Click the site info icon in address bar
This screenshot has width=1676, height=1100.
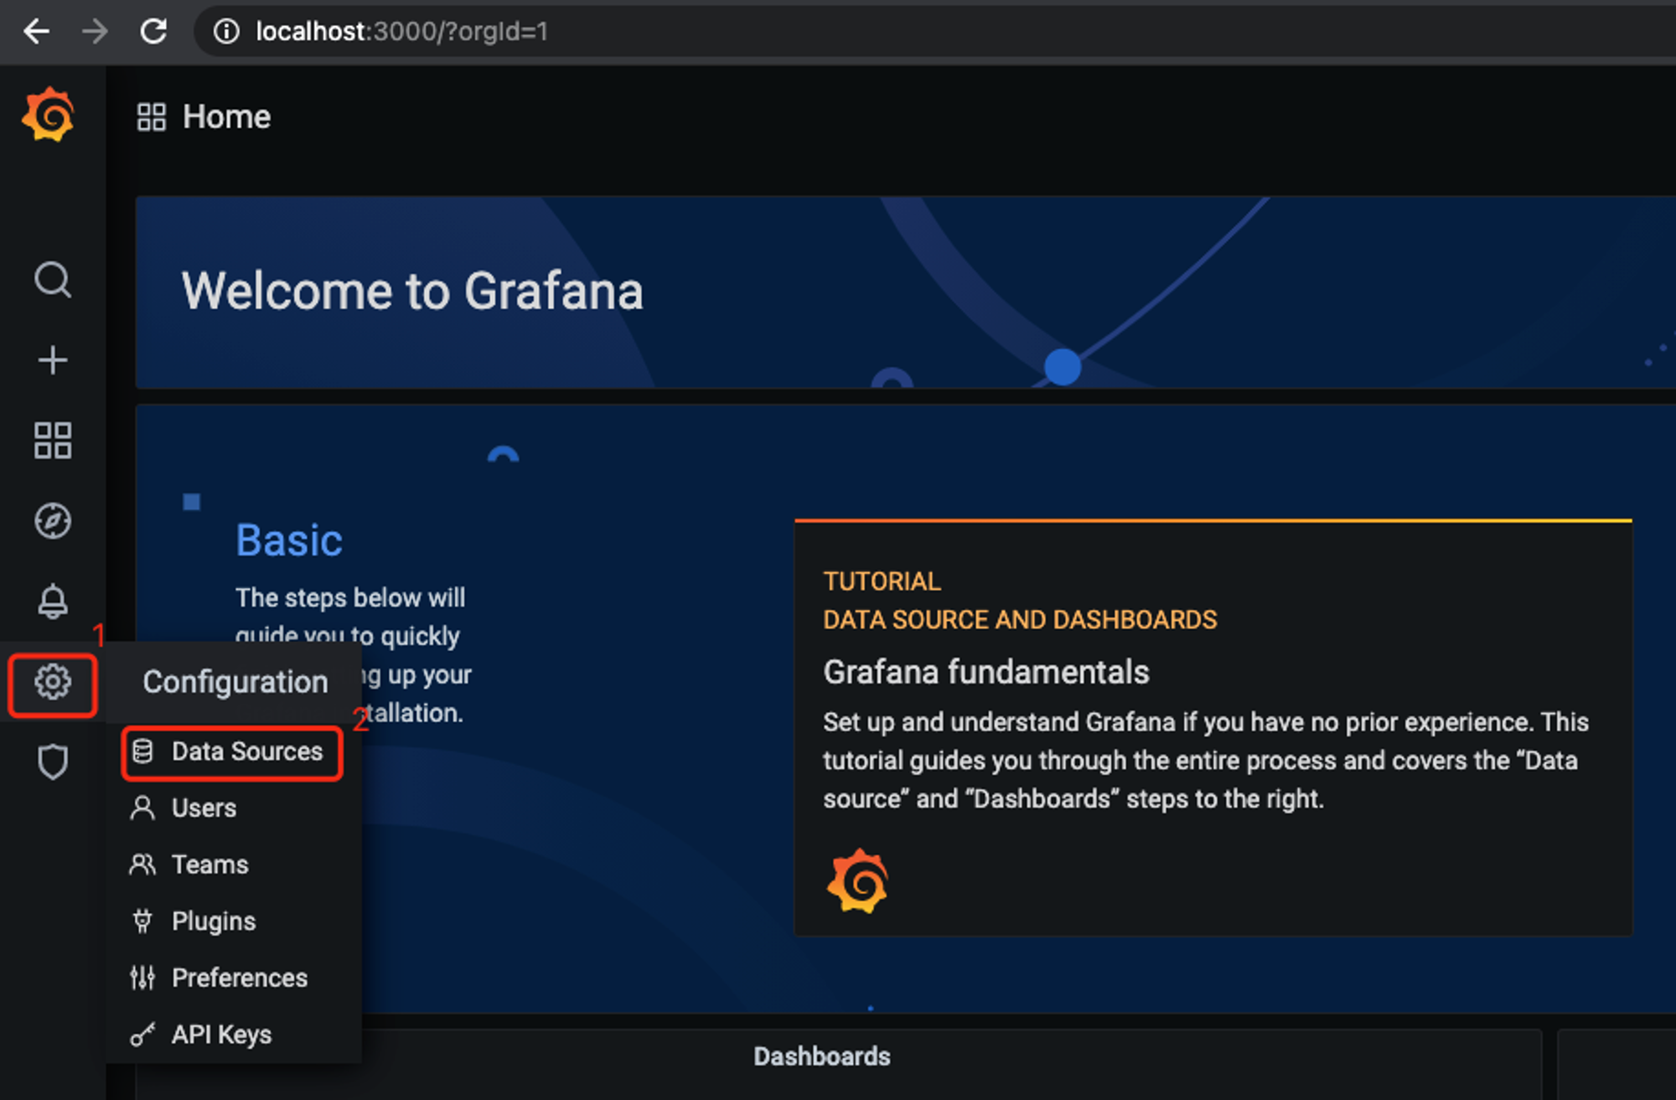225,32
